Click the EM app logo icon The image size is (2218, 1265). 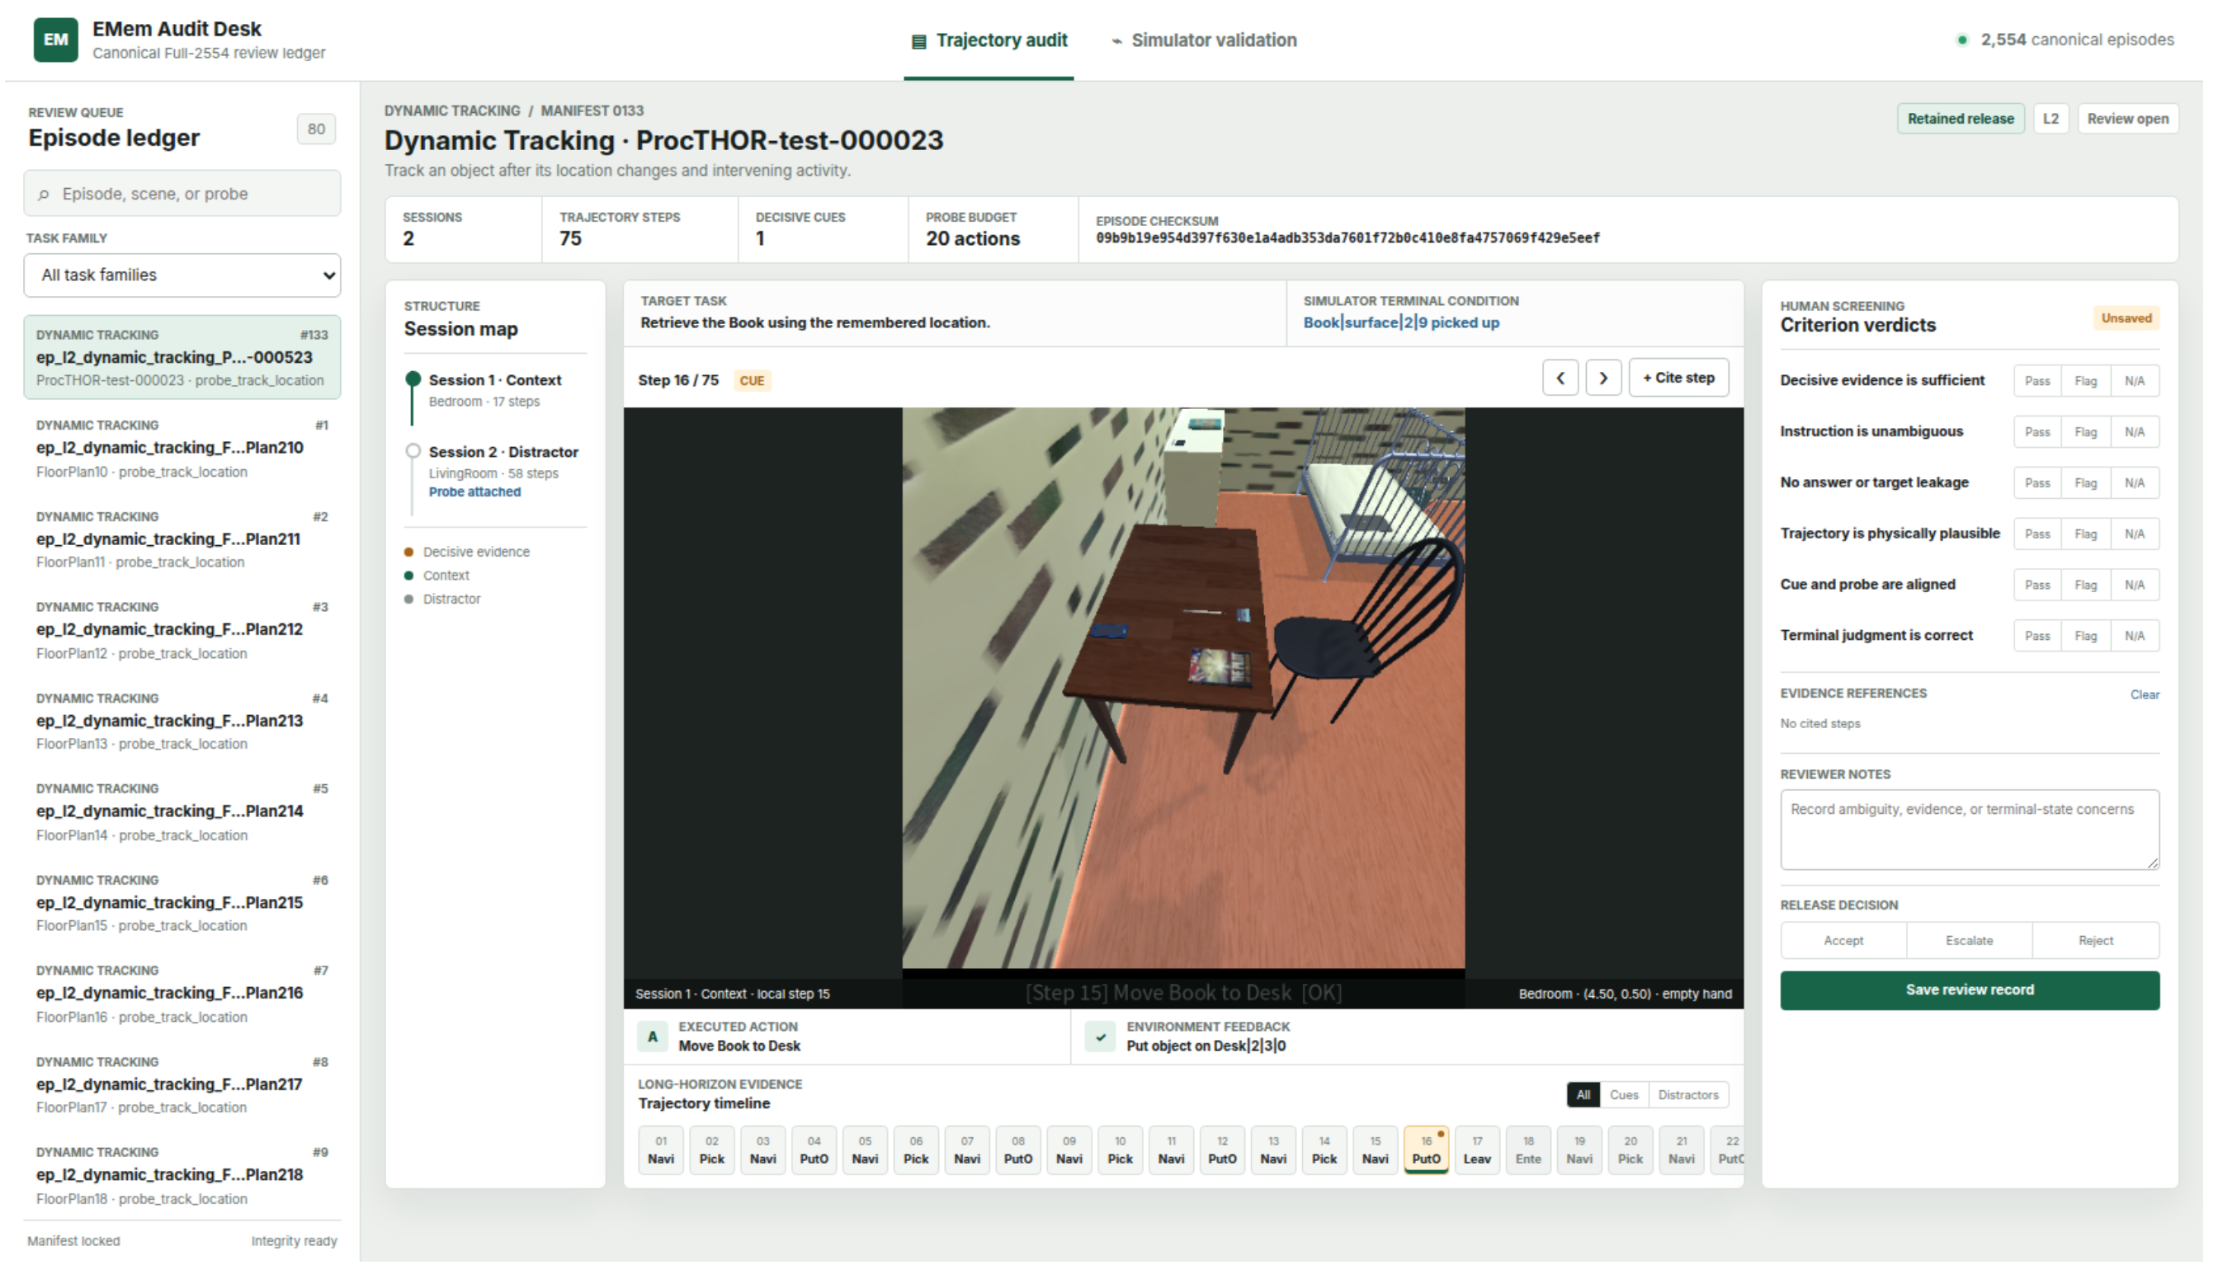pos(55,40)
